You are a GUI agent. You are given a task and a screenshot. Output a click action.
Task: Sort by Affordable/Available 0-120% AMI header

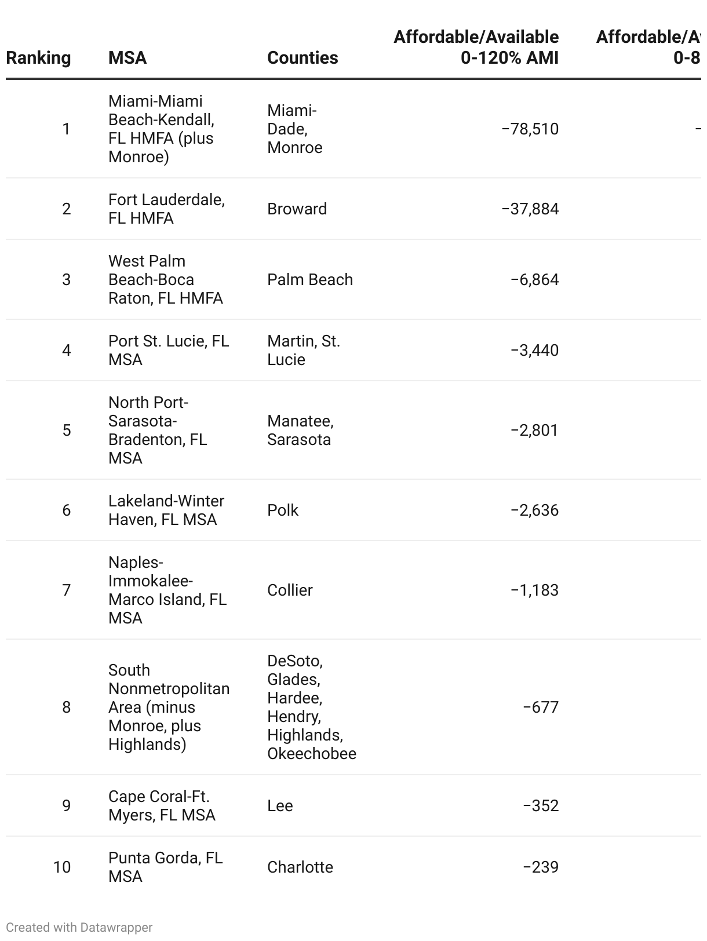[x=476, y=48]
